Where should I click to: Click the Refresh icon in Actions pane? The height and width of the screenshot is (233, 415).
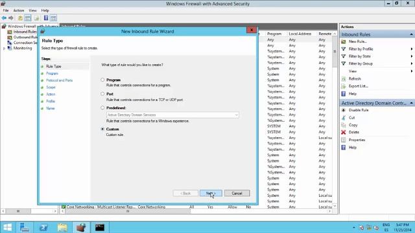[x=344, y=79]
